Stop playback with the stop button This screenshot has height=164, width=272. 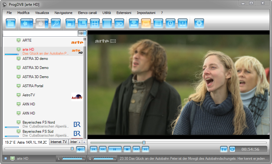(x=127, y=149)
